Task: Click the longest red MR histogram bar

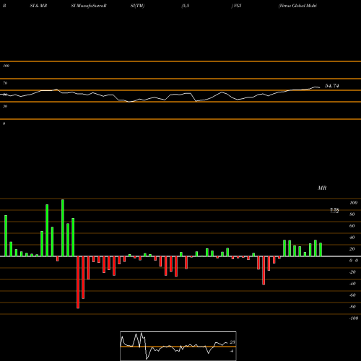Action: click(x=78, y=282)
